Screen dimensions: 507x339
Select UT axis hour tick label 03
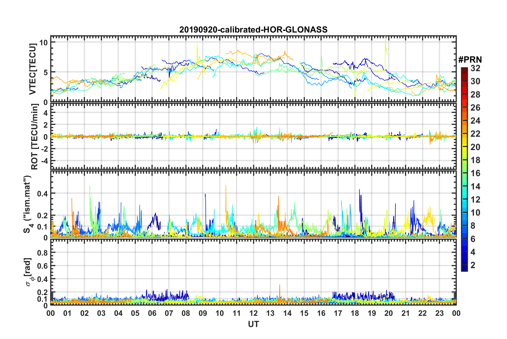pos(101,313)
